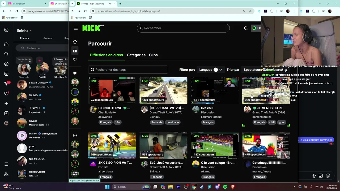This screenshot has height=191, width=340.
Task: Open Steam from the Windows taskbar
Action: point(202,187)
